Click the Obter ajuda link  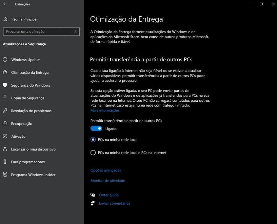[x=109, y=195]
